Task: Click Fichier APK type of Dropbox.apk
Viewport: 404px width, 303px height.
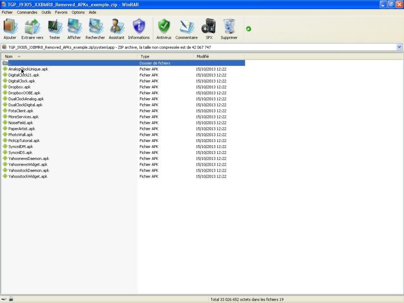Action: tap(149, 87)
